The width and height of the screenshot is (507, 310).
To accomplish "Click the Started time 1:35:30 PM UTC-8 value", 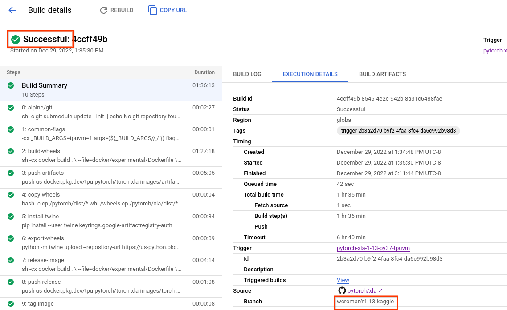I will click(x=388, y=163).
